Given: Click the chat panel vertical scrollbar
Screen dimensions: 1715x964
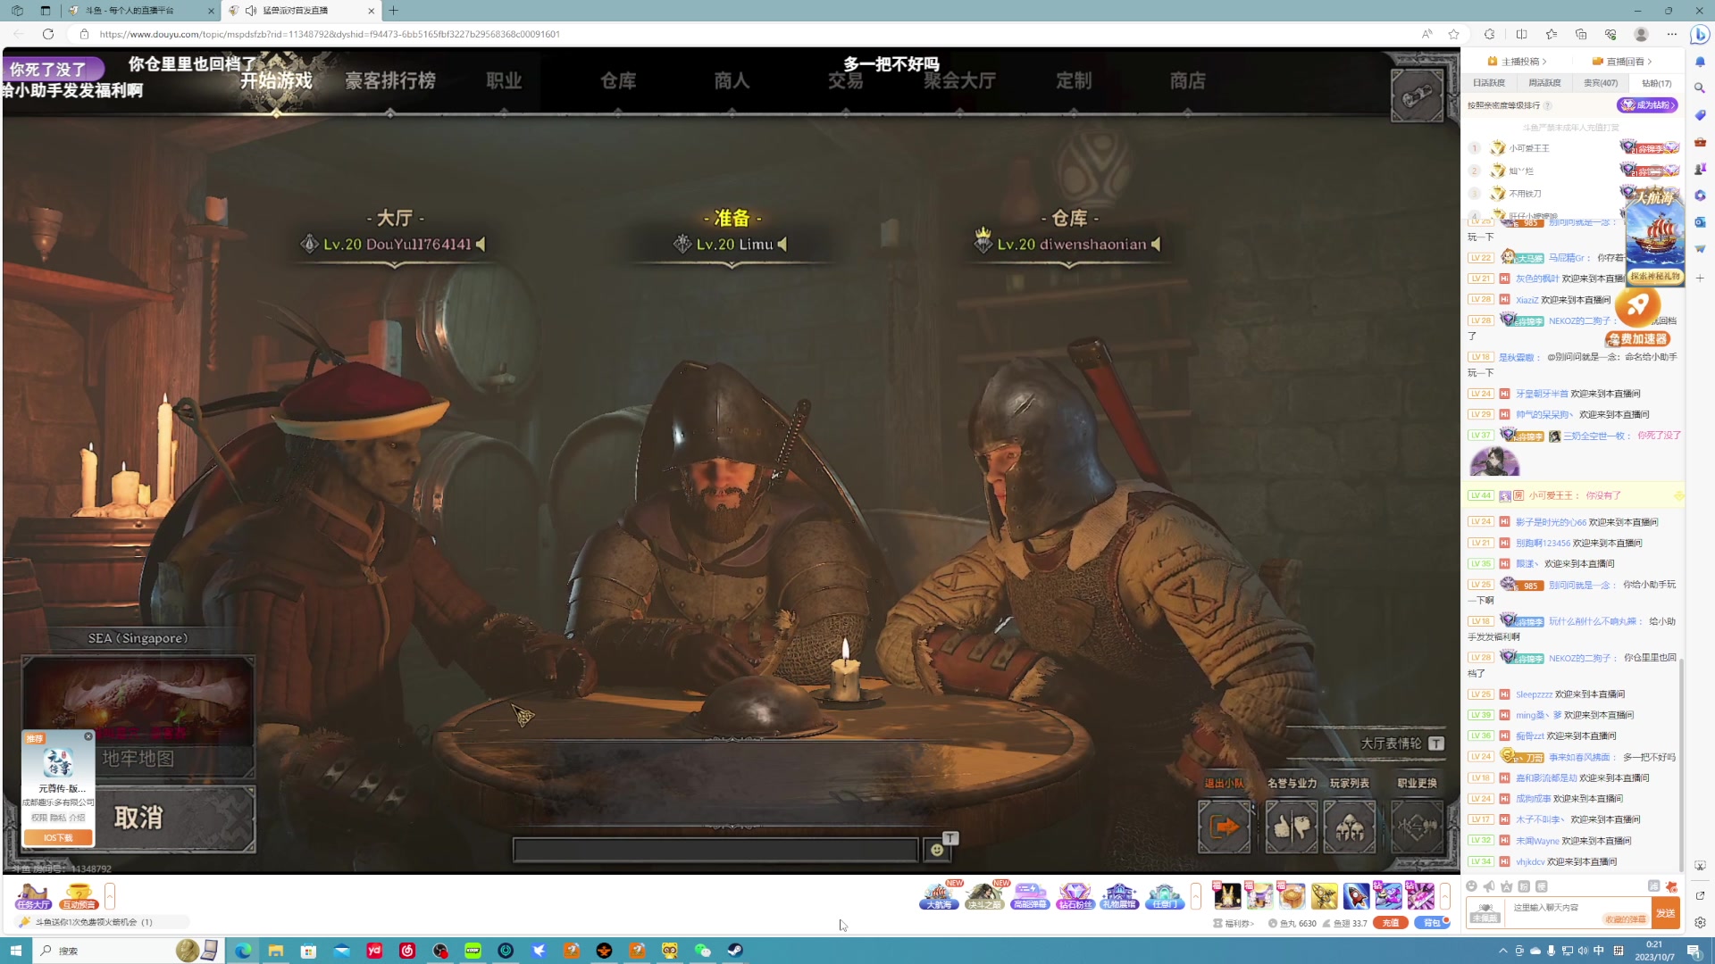Looking at the screenshot, I should click(1682, 763).
